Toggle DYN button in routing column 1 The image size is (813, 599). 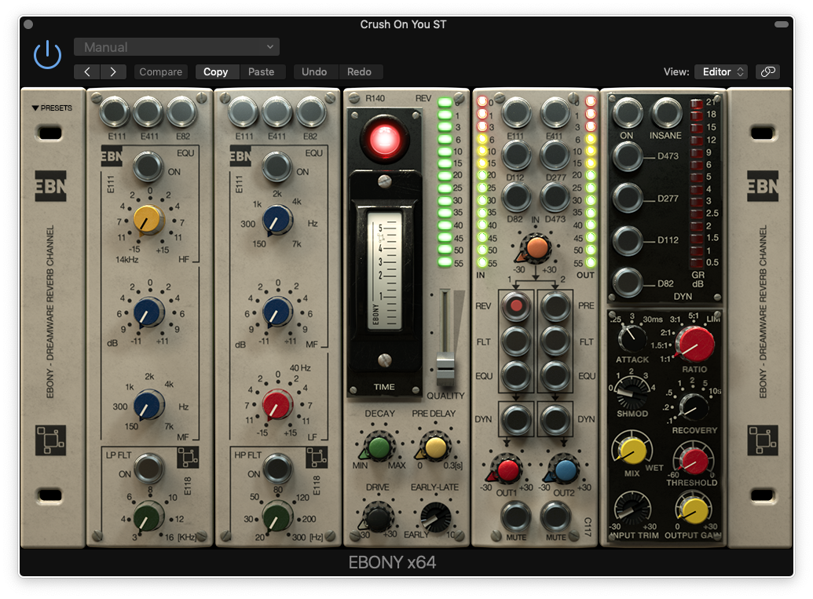(516, 418)
